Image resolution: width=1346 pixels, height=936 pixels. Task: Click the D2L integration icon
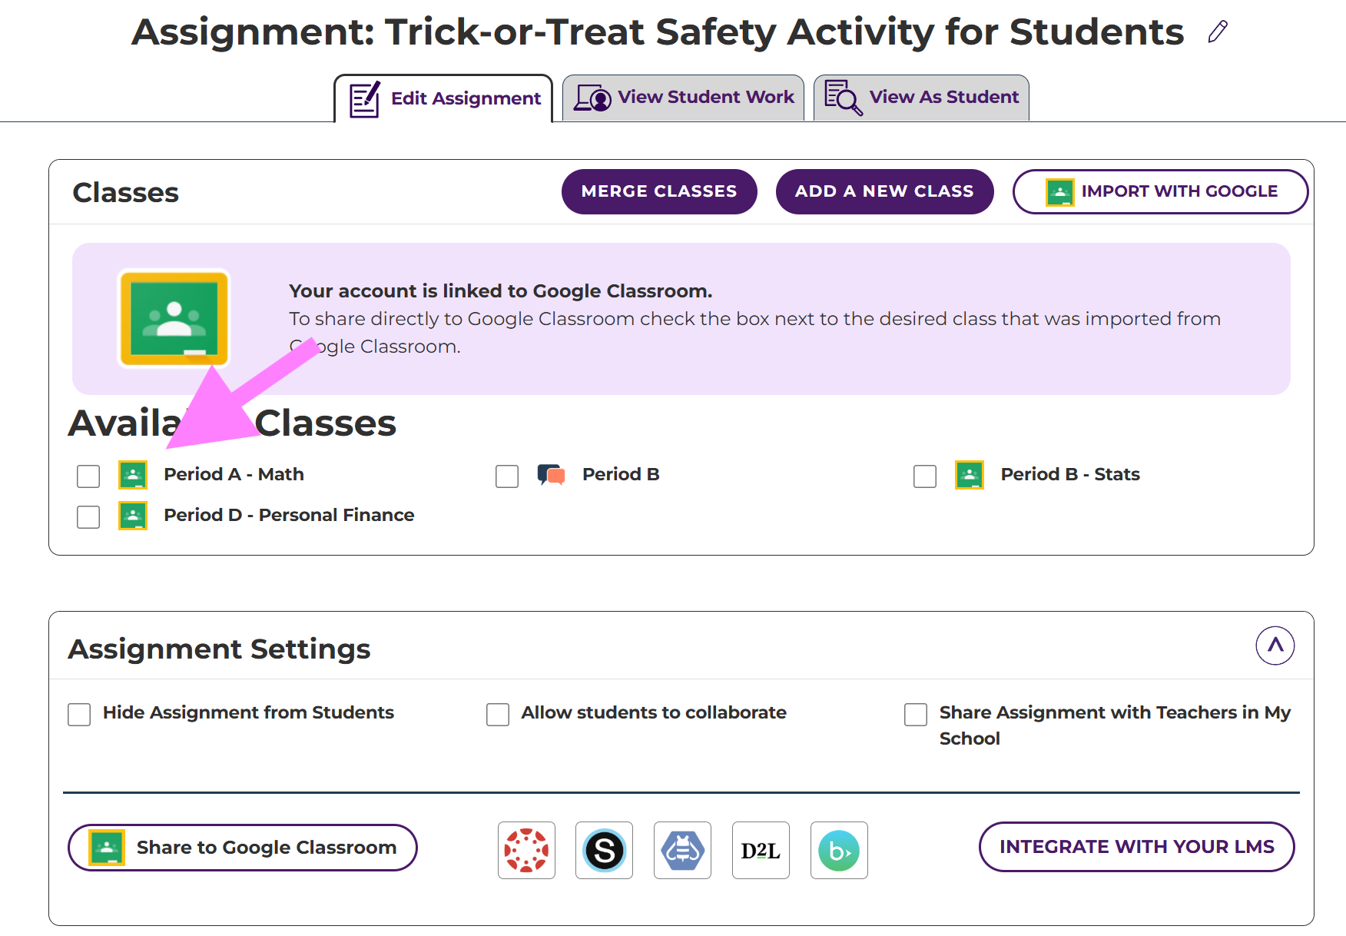[x=761, y=850]
